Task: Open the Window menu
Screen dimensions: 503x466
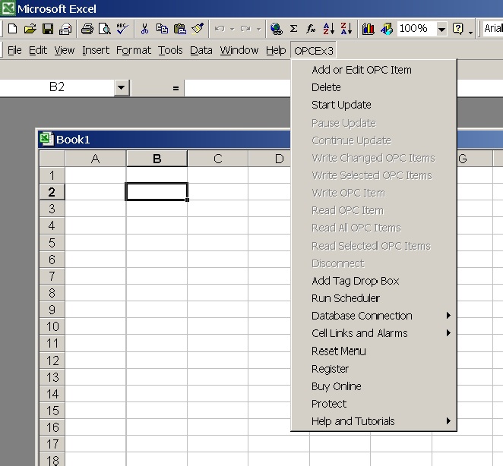Action: pos(239,50)
